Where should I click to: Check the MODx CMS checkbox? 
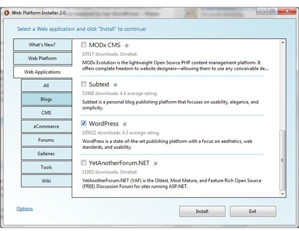84,45
